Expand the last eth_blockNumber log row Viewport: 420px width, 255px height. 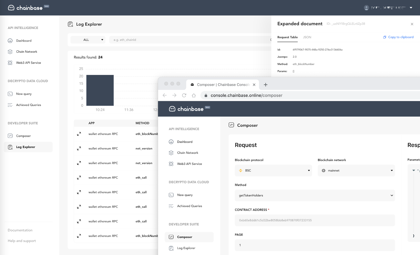tap(79, 236)
